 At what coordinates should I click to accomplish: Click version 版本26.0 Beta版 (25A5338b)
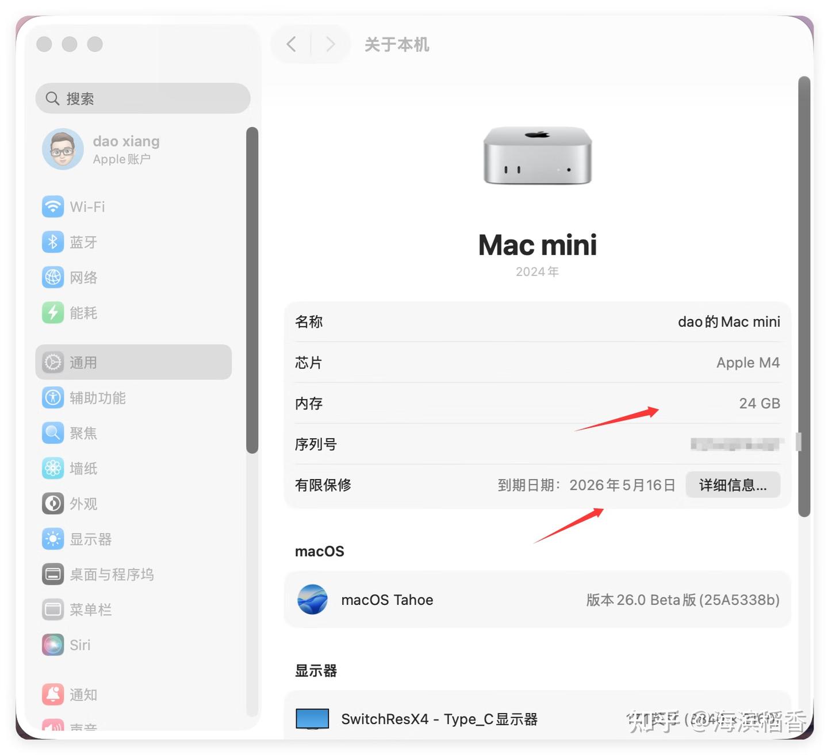[683, 600]
